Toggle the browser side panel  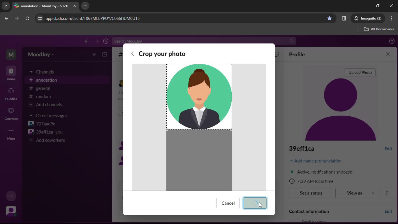click(344, 18)
